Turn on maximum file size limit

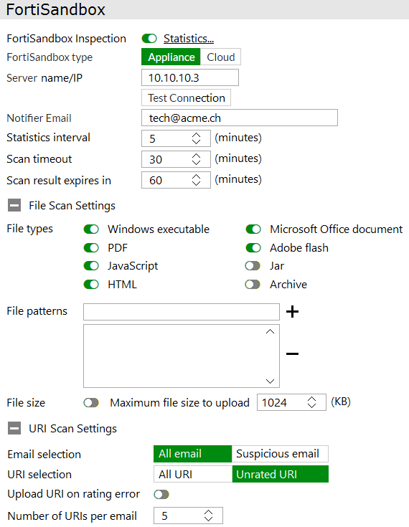[x=91, y=403]
